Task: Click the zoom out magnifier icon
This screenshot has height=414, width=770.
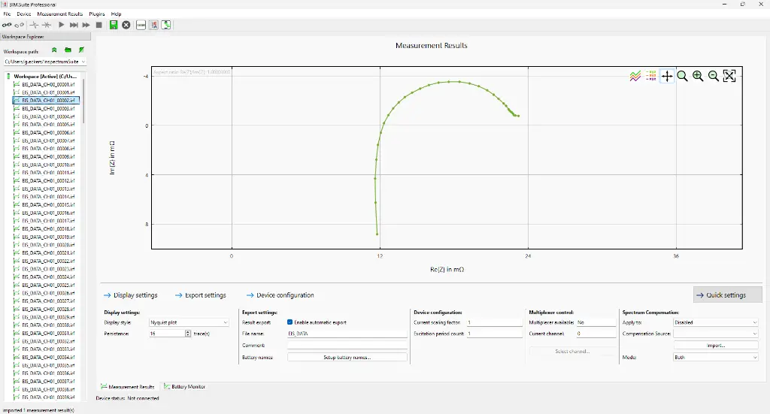Action: [x=714, y=76]
